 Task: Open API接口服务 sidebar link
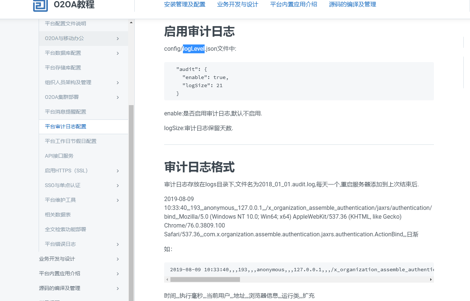tap(59, 156)
